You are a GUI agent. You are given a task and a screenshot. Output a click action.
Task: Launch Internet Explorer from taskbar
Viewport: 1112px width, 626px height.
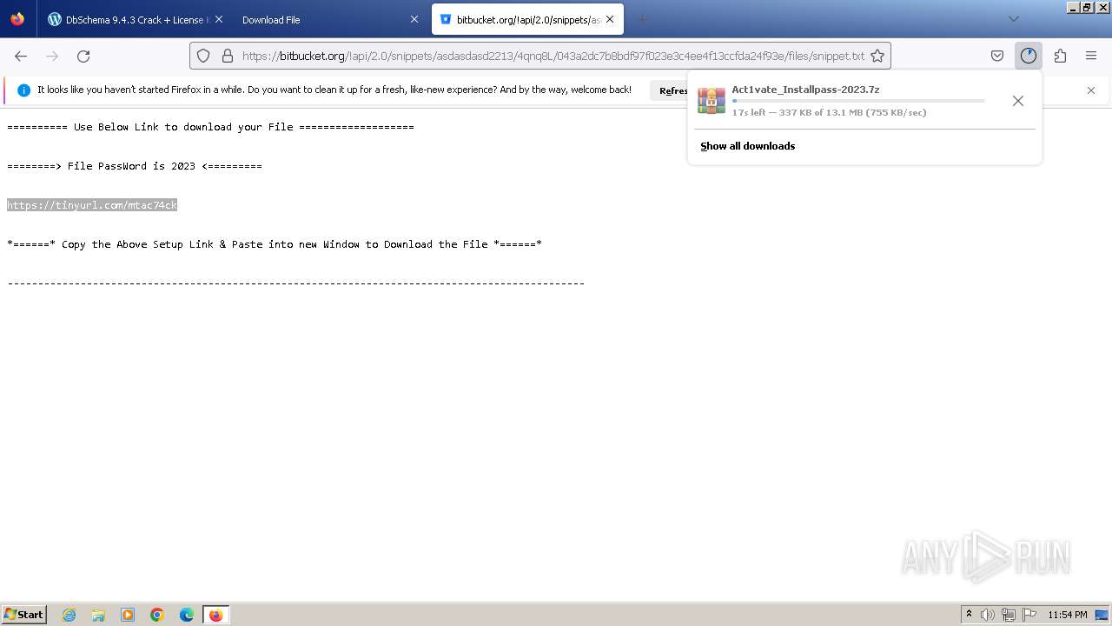69,615
